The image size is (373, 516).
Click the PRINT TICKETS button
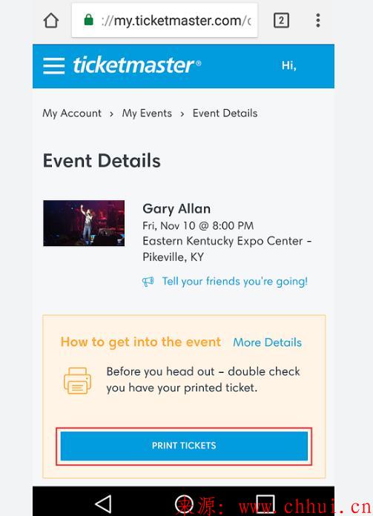click(184, 446)
